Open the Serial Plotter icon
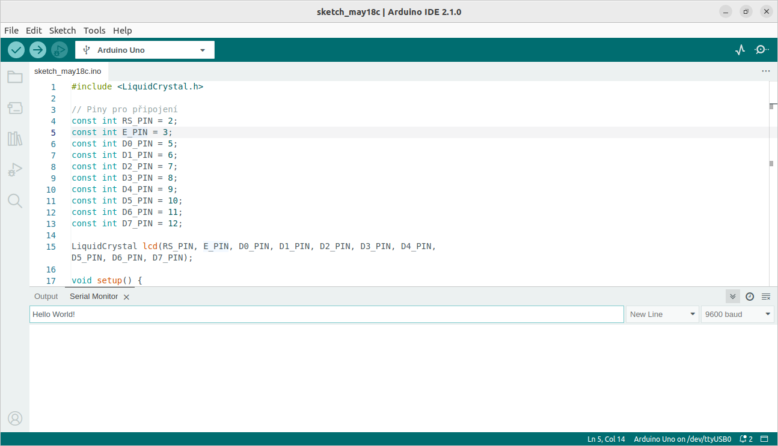 click(740, 50)
